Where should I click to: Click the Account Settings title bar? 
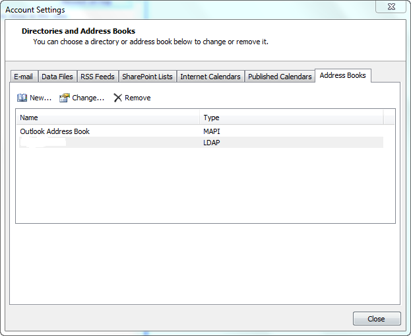[198, 9]
